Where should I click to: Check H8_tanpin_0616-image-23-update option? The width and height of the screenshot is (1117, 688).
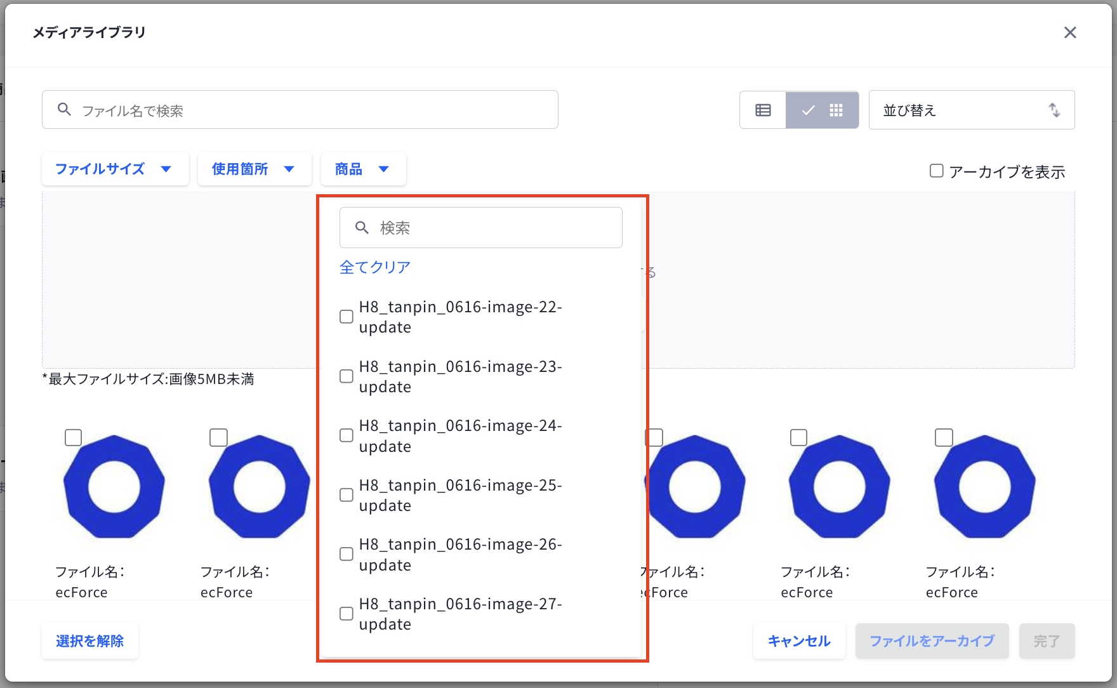(347, 376)
